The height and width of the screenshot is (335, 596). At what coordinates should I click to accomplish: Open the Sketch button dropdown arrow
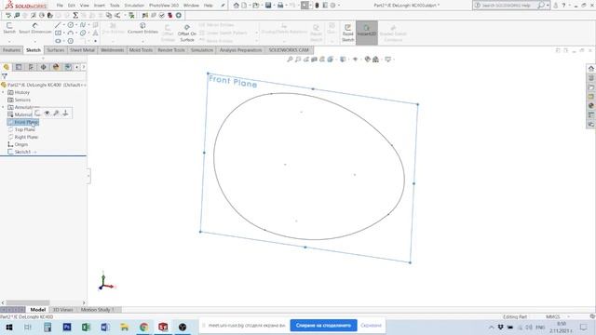9,41
